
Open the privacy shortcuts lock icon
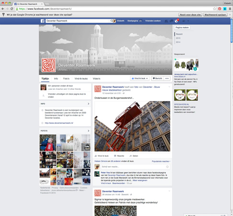pyautogui.click(x=184, y=21)
